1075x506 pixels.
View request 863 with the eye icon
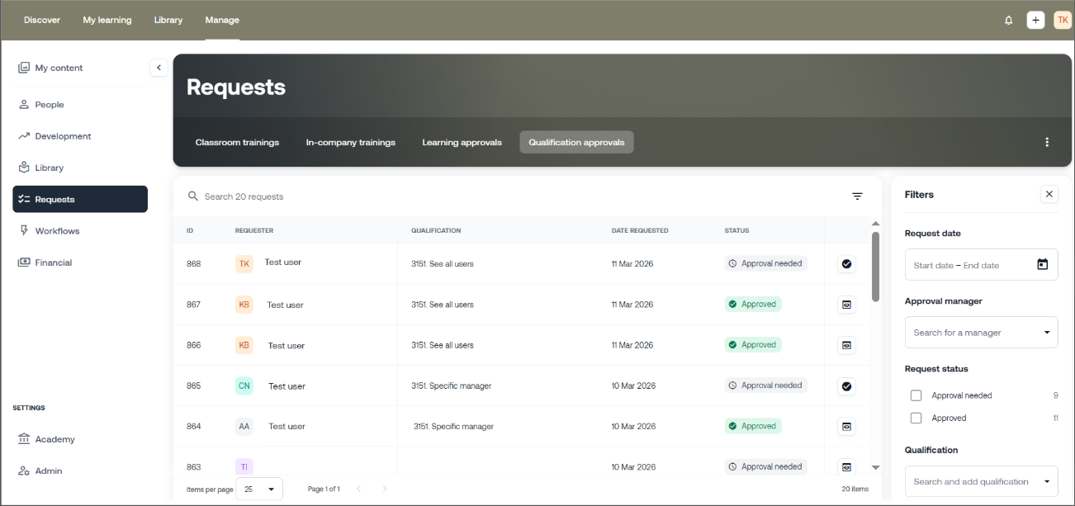[x=846, y=466]
